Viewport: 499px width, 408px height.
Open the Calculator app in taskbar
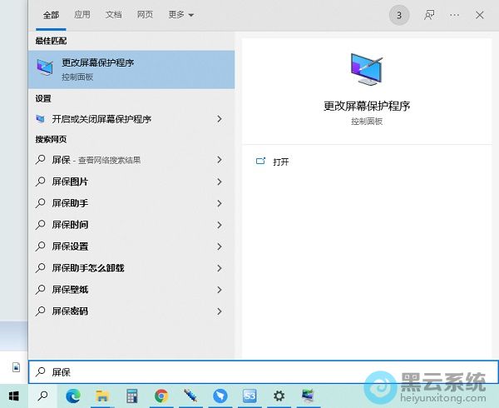[x=131, y=396]
